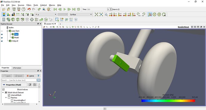The height and width of the screenshot is (110, 206).
Task: Check the boundingBox1 checkbox
Action: click(12, 100)
